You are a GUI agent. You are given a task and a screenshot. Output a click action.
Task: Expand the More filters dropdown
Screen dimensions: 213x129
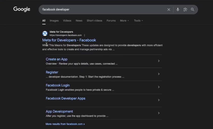(124, 21)
